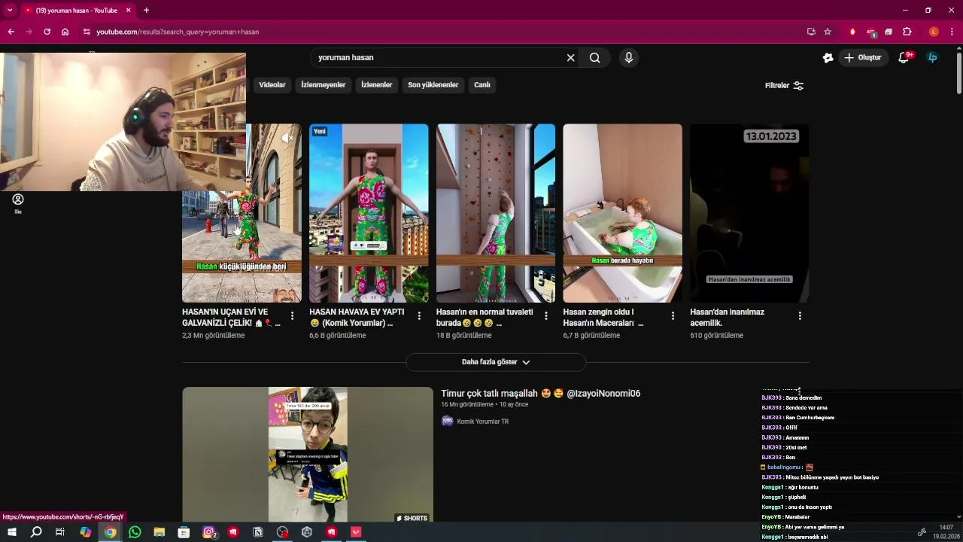Click the badge icon left of Oluştur
The image size is (963, 542).
point(828,57)
